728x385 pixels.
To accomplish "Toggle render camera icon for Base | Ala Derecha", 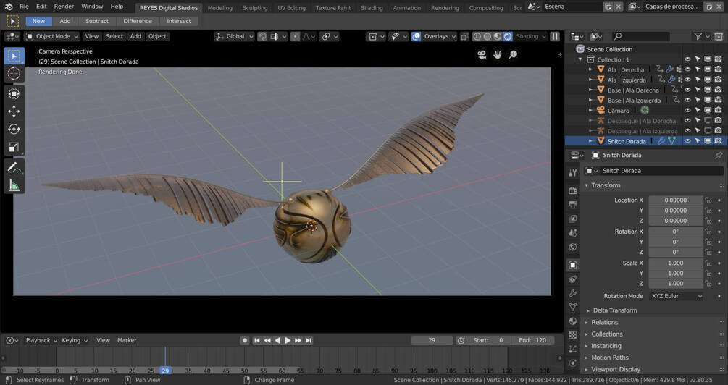I will coord(719,90).
